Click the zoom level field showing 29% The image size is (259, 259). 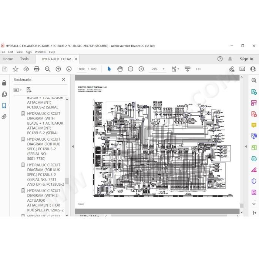click(155, 69)
